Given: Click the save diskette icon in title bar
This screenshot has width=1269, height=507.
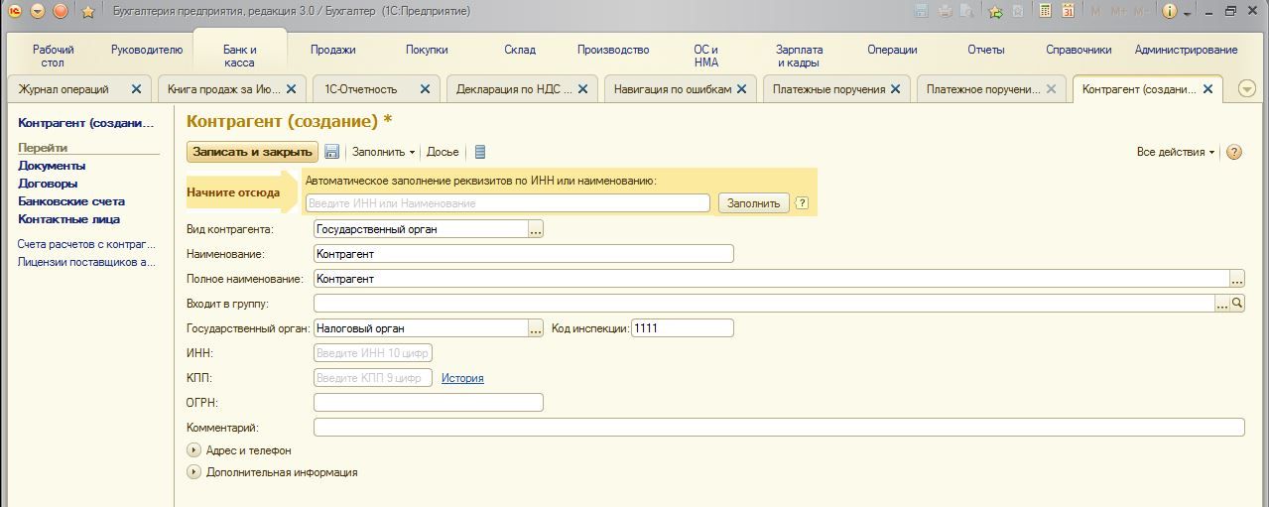Looking at the screenshot, I should (x=921, y=12).
